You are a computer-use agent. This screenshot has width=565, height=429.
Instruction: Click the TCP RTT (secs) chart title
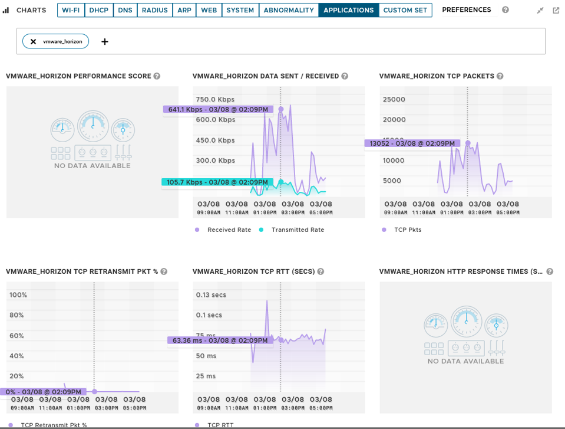click(254, 271)
